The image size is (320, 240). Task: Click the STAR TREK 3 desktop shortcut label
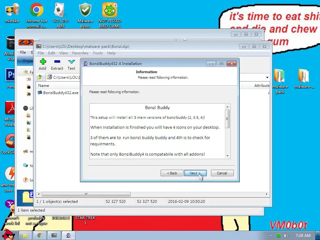point(85,220)
